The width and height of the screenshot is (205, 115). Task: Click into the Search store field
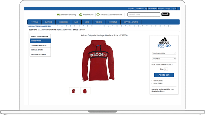point(144,15)
